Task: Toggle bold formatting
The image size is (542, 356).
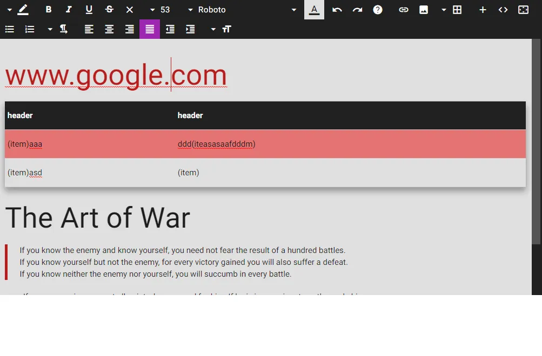Action: coord(49,10)
